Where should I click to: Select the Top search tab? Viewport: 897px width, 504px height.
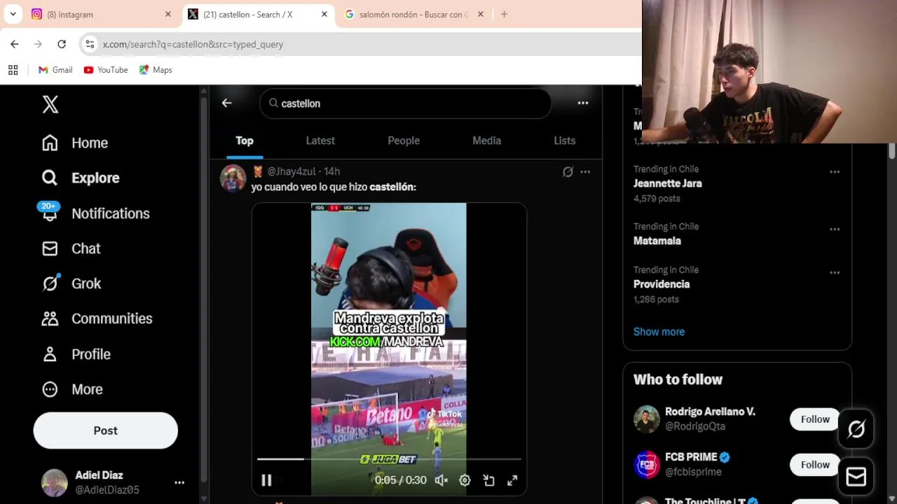coord(244,141)
